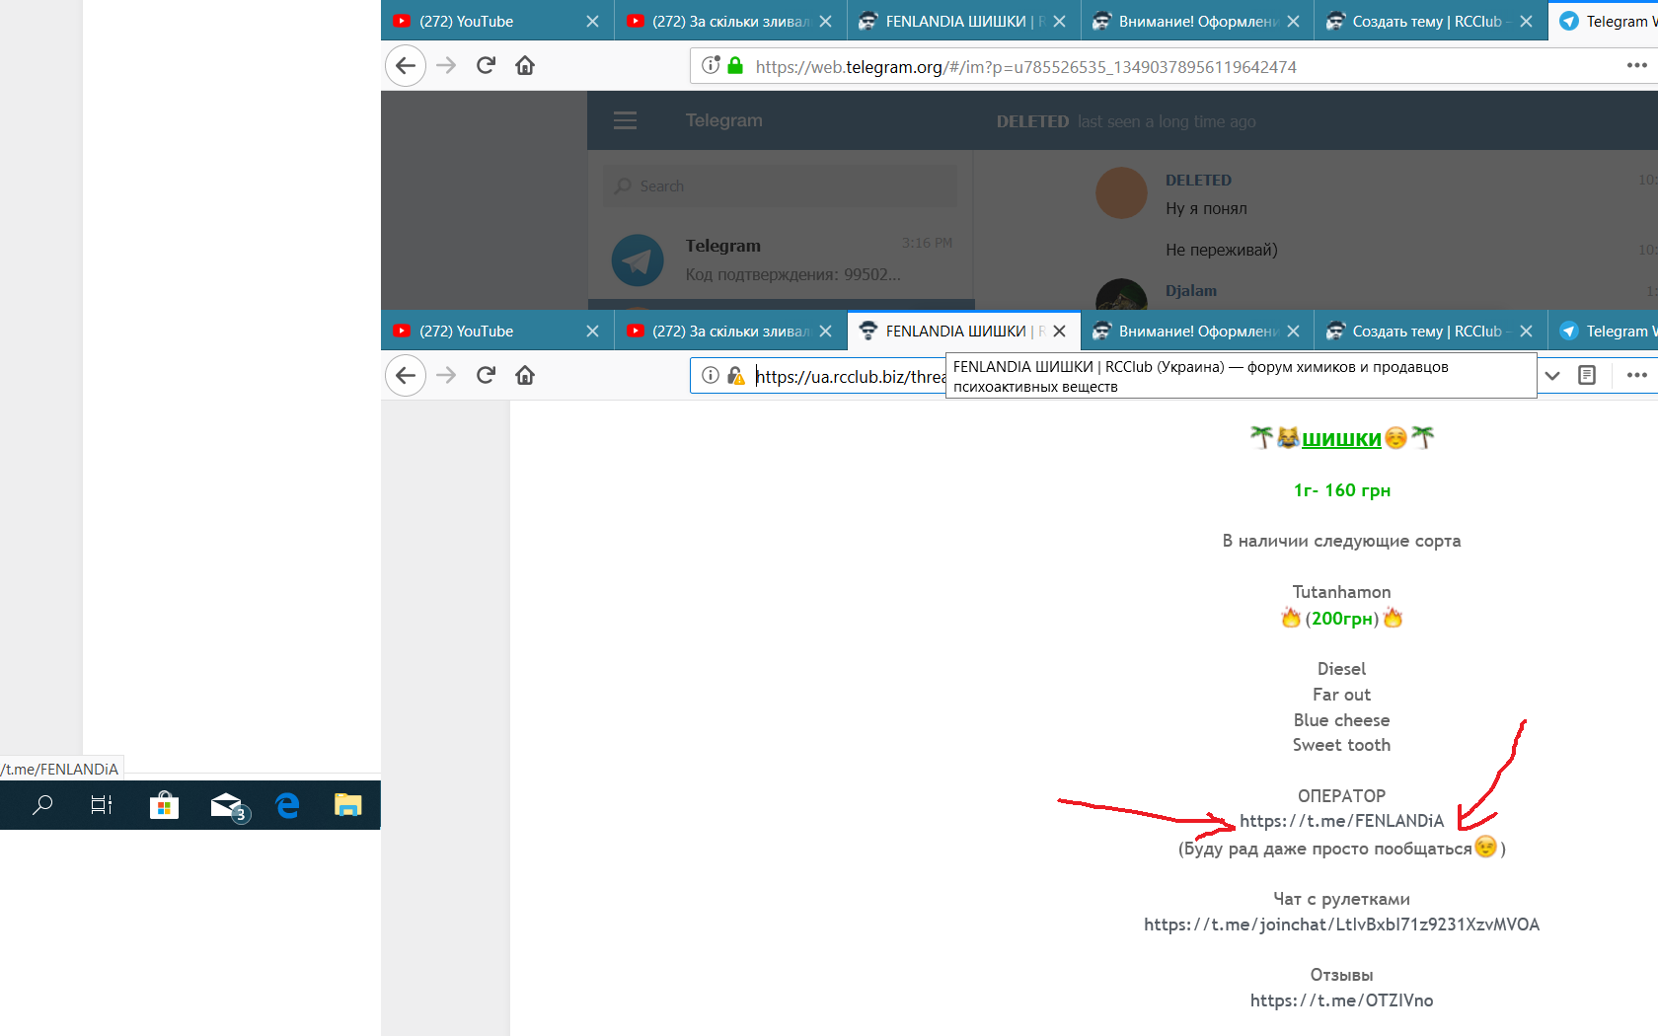
Task: Refresh the RCClub forum page
Action: pos(486,376)
